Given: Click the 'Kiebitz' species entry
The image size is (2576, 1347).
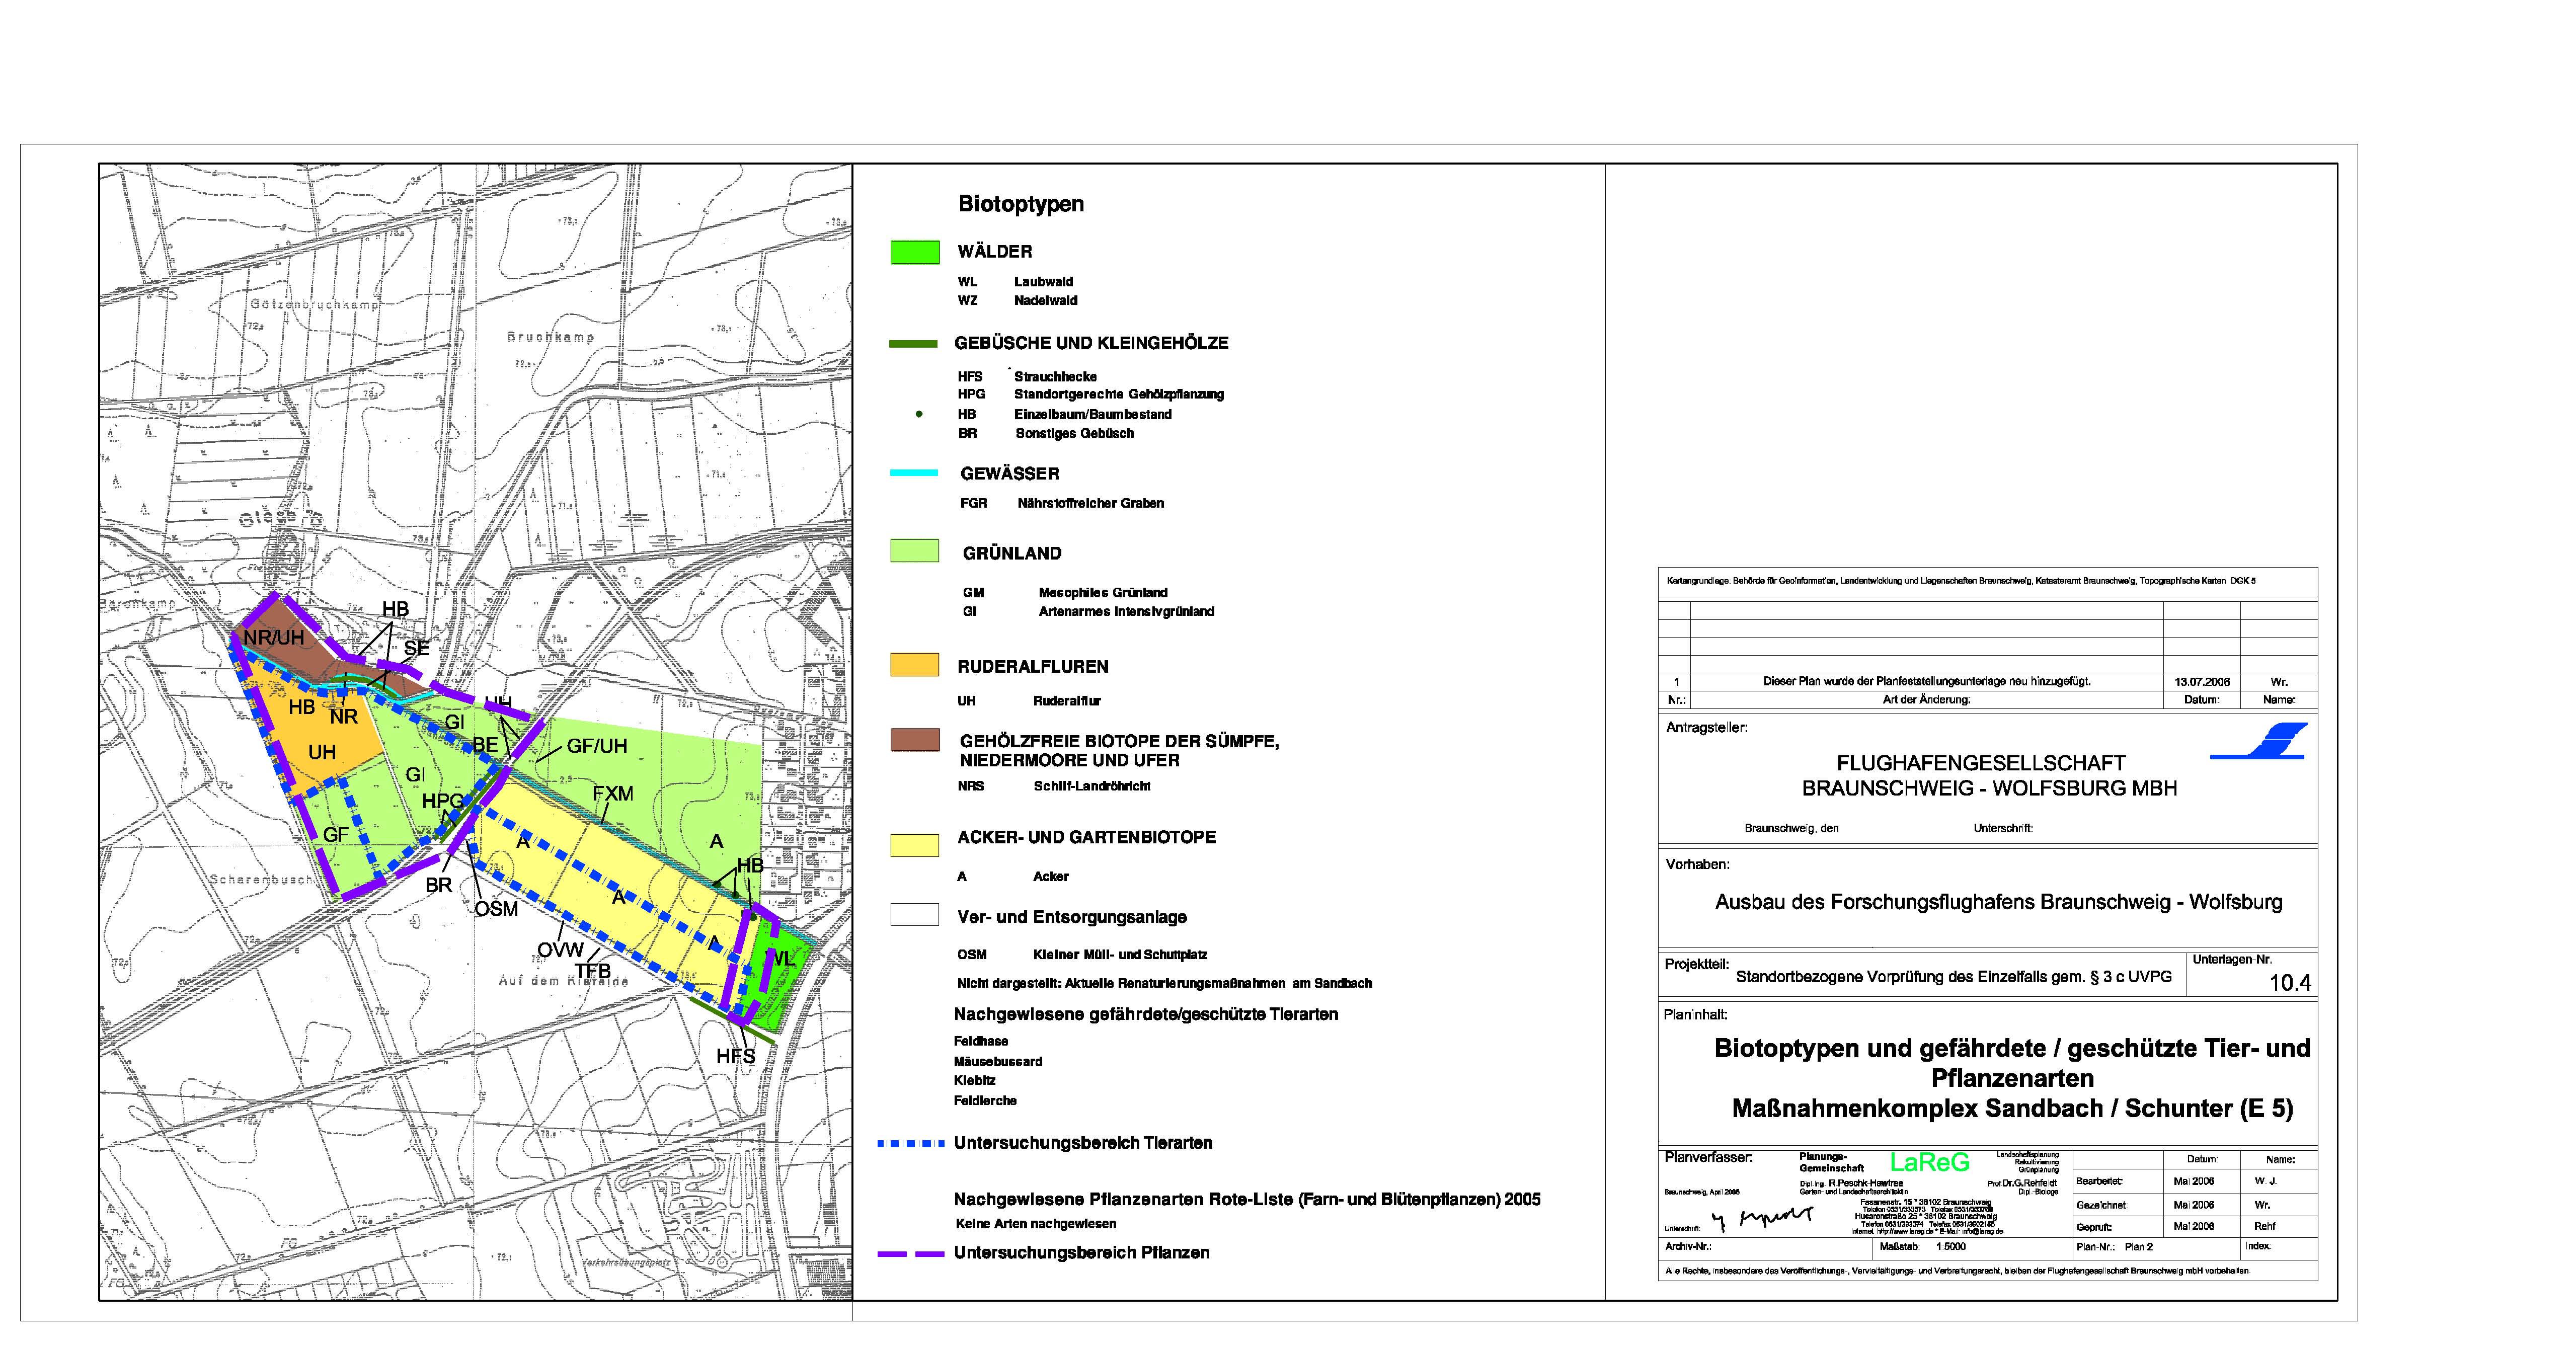Looking at the screenshot, I should 975,1081.
